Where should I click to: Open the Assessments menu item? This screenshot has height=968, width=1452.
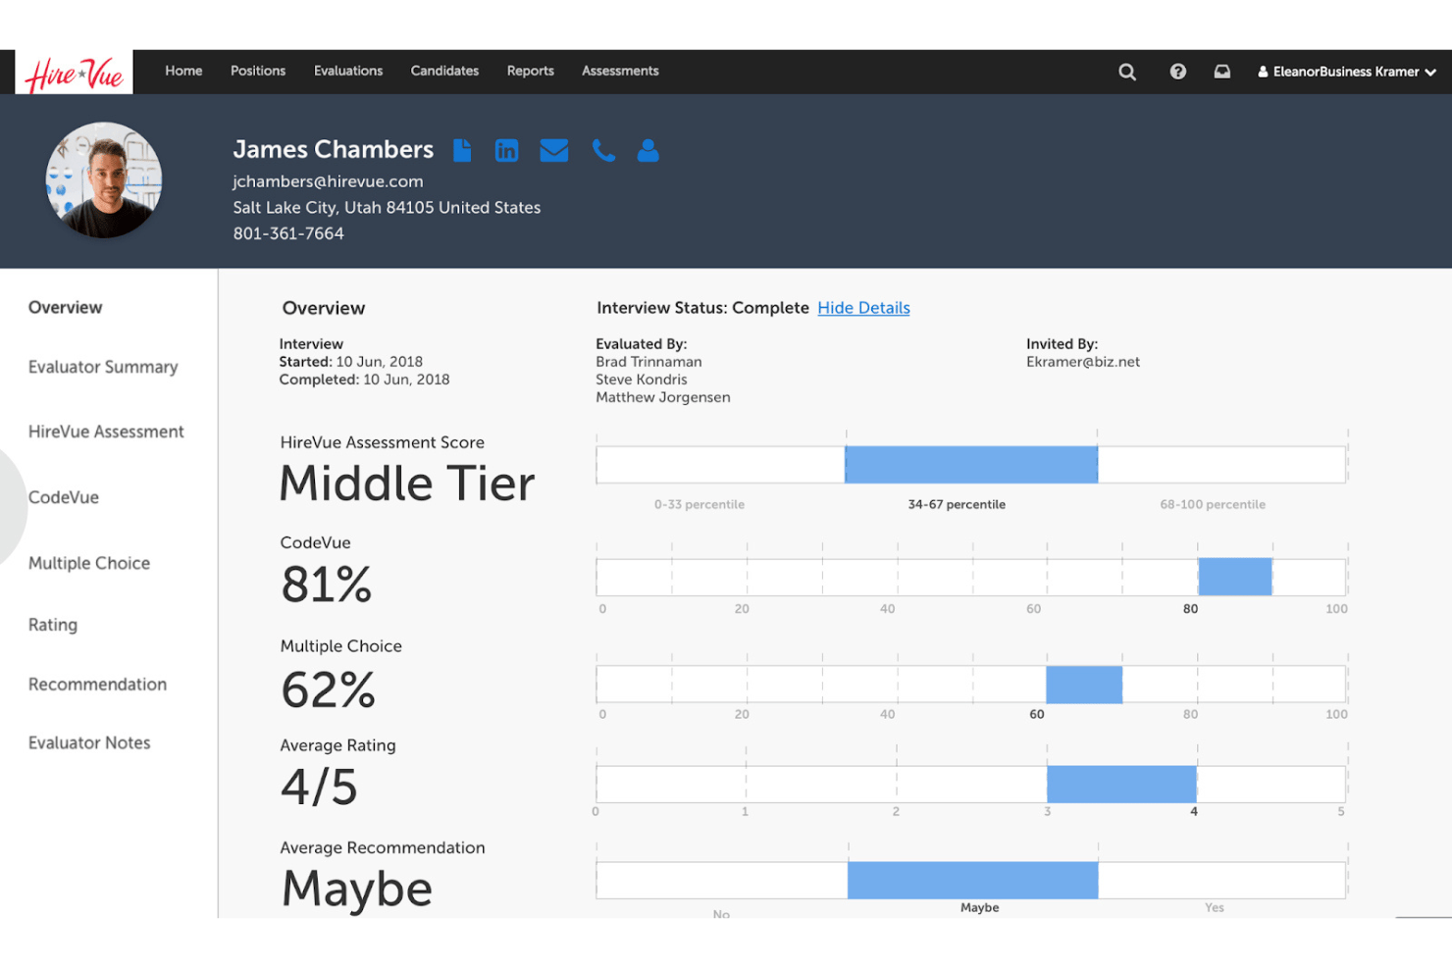coord(620,71)
